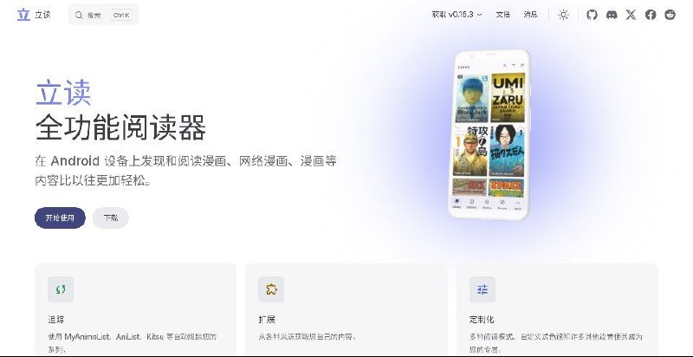Click the 下载 button

coord(111,217)
